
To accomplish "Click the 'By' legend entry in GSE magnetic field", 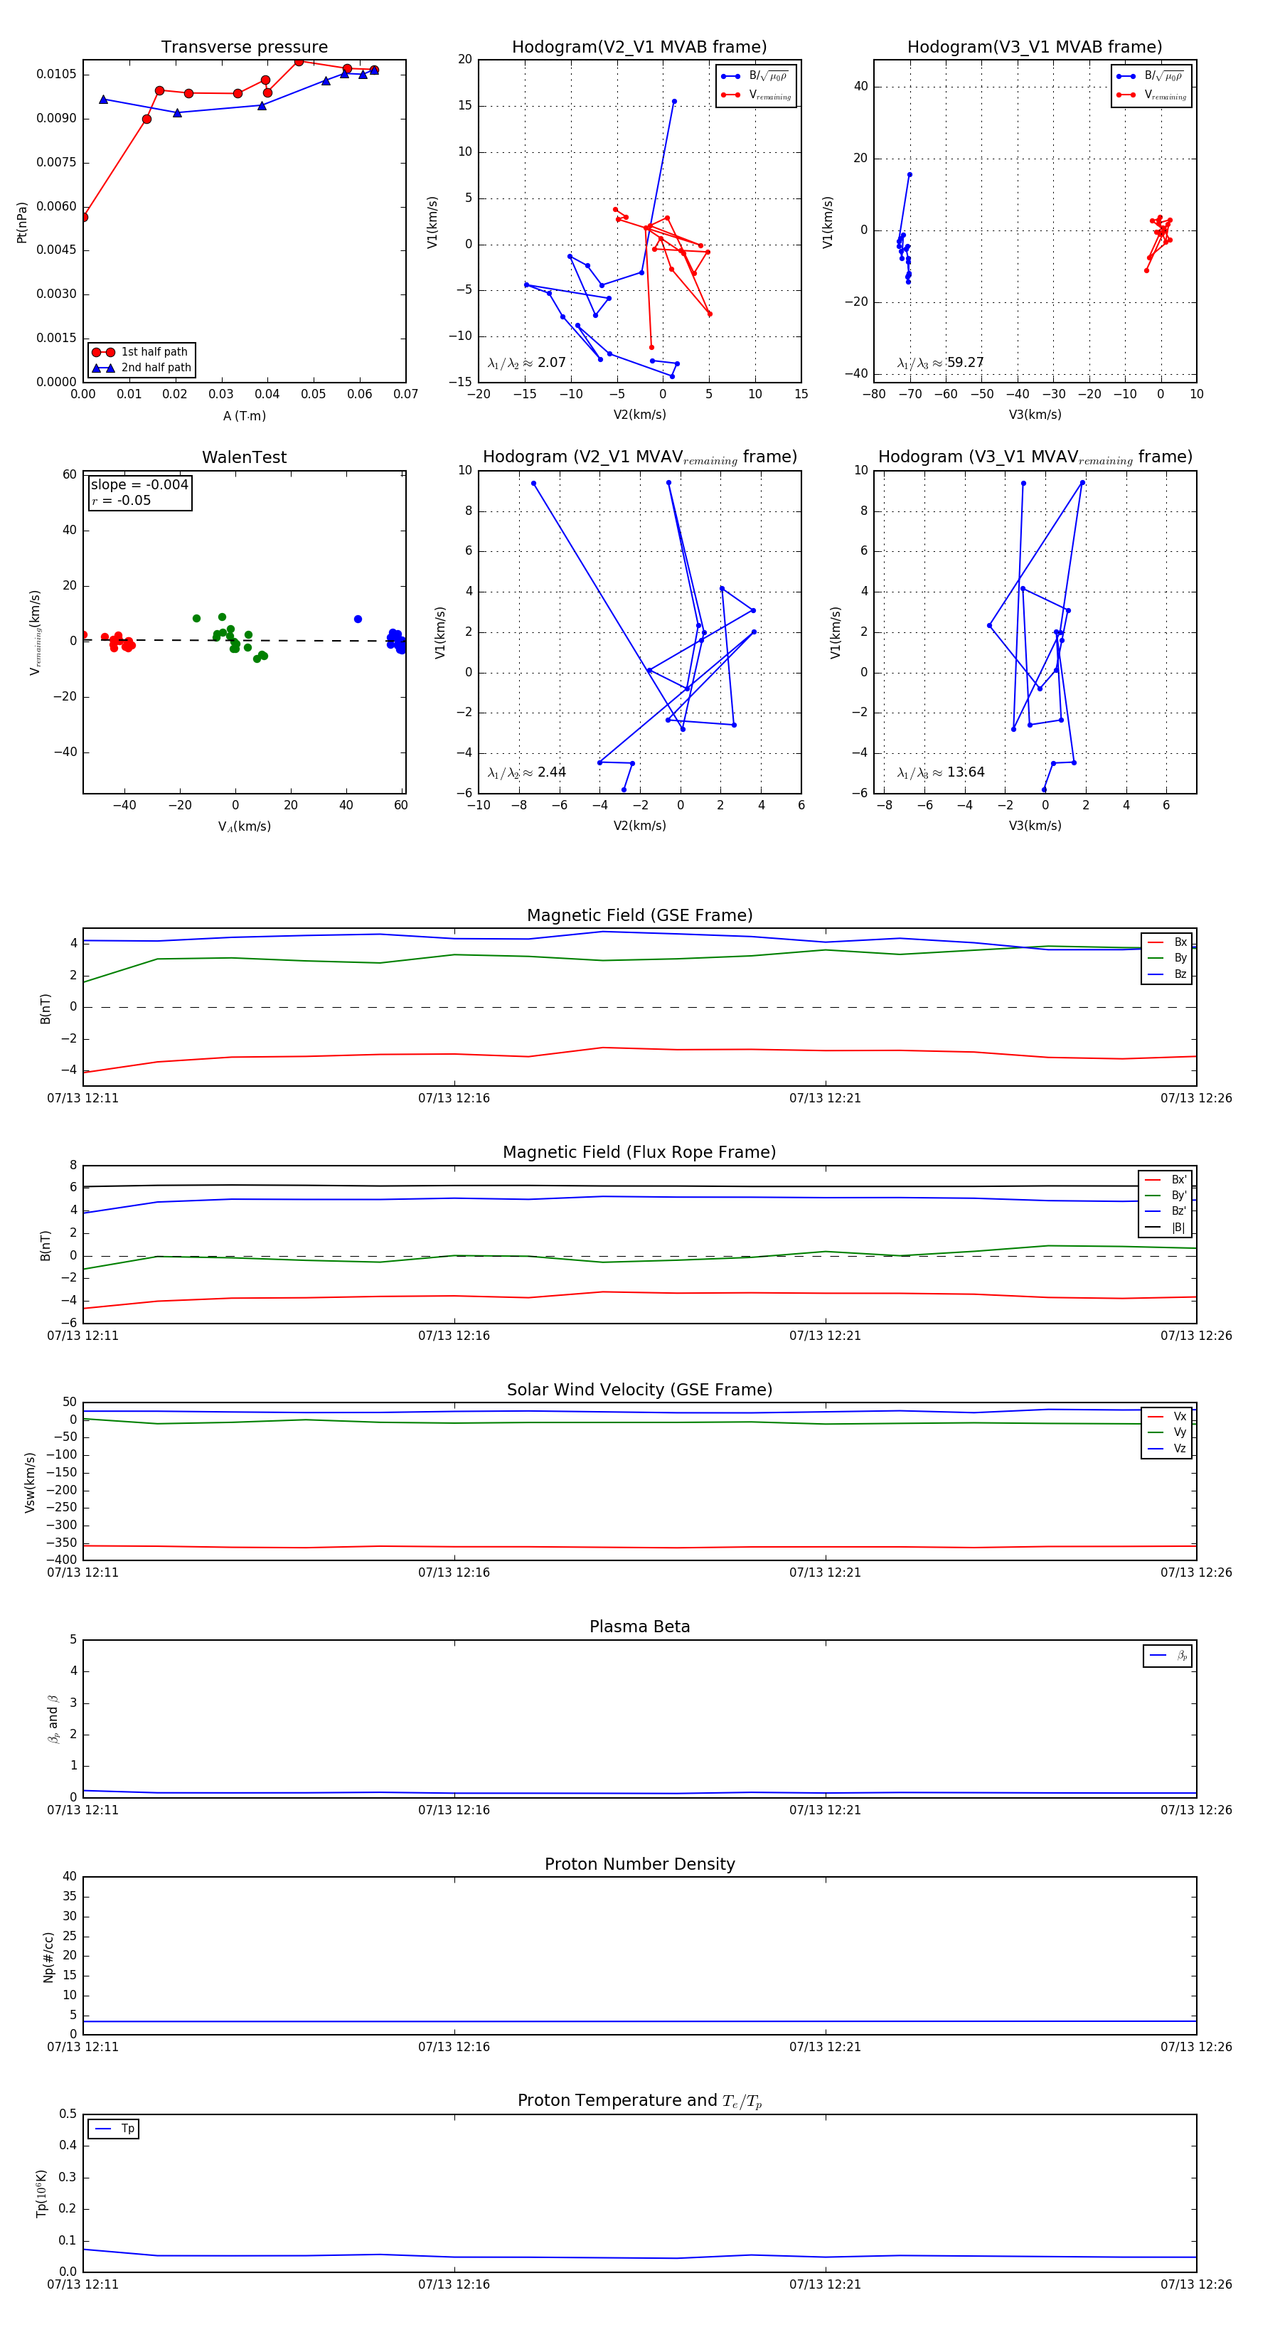I will click(1167, 957).
